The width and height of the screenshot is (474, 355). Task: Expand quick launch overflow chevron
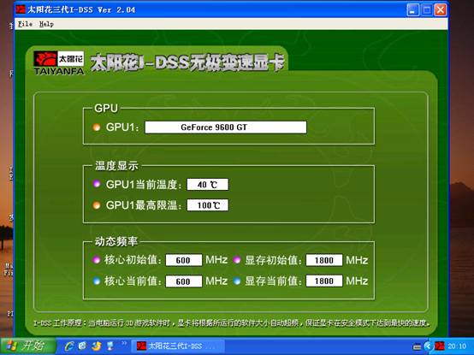coord(124,343)
